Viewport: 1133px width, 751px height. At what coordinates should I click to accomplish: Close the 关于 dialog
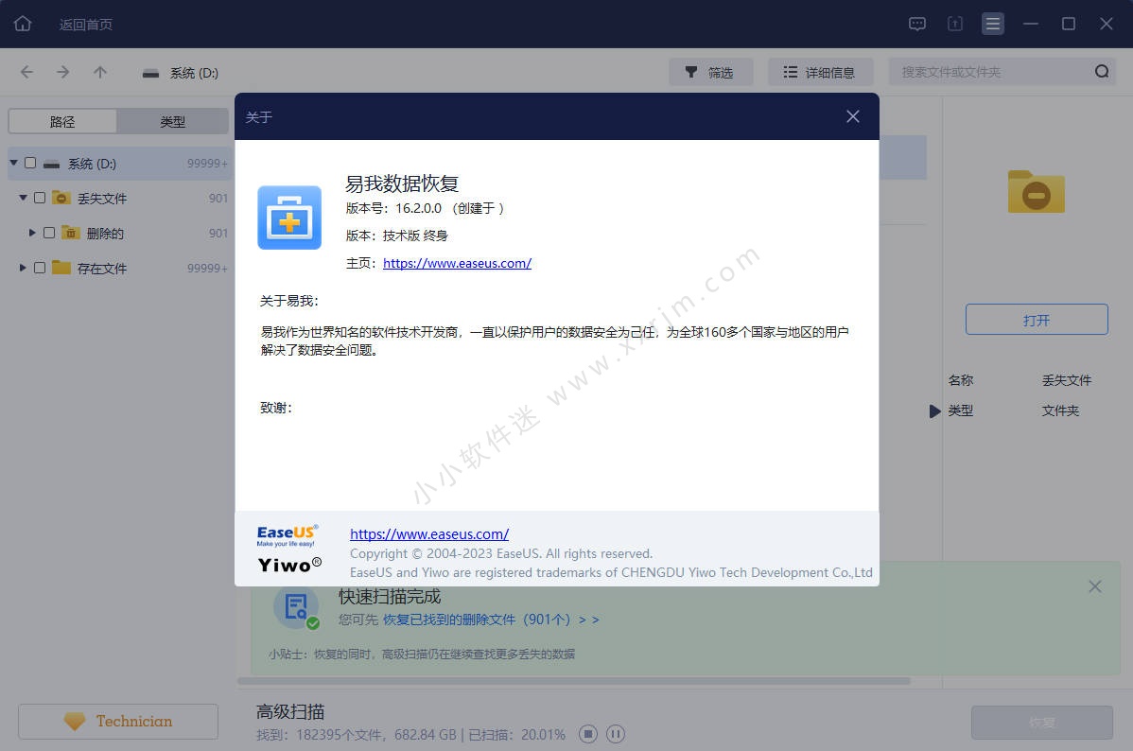tap(853, 116)
